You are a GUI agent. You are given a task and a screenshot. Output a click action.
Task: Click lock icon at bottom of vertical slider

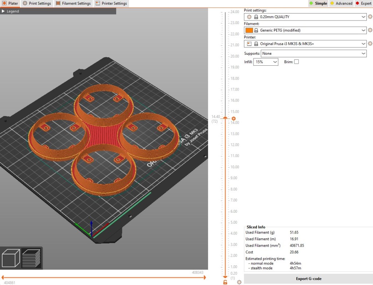point(225,282)
